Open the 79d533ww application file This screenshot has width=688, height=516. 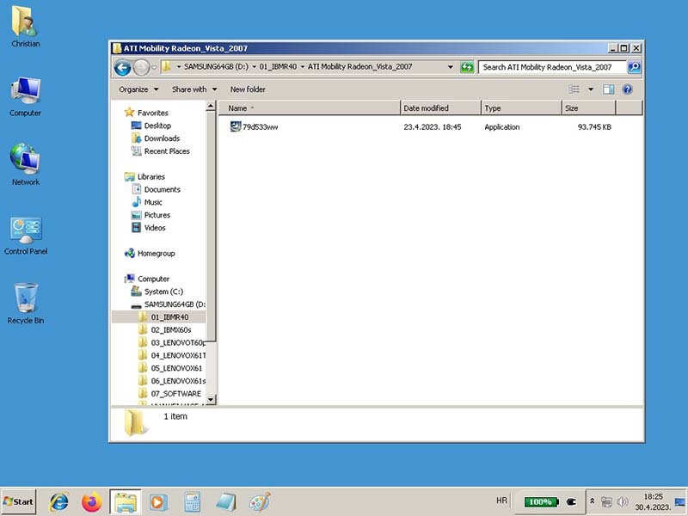pyautogui.click(x=259, y=127)
